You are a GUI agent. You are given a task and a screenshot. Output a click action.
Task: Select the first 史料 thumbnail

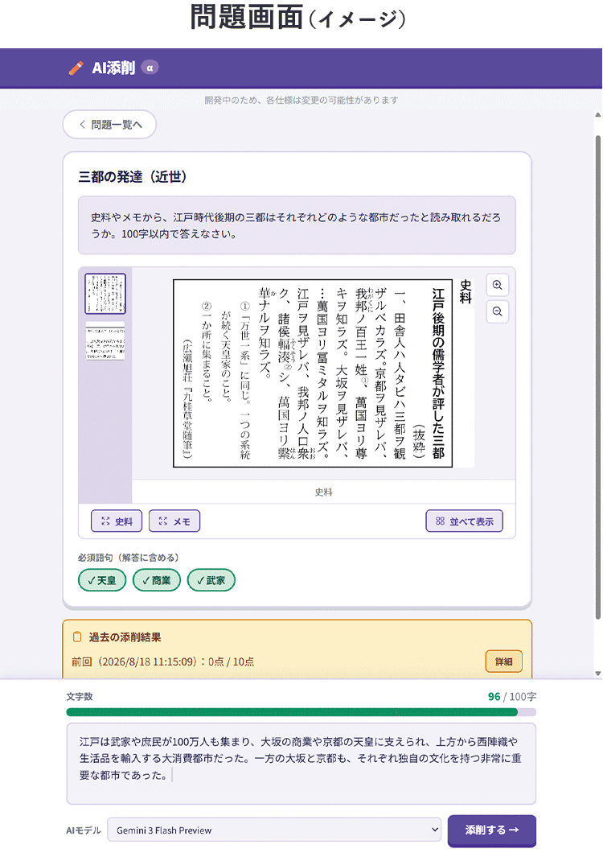click(x=105, y=294)
